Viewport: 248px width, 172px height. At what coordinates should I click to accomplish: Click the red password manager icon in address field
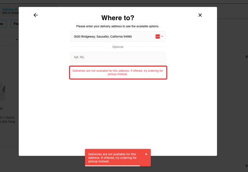[x=158, y=37]
